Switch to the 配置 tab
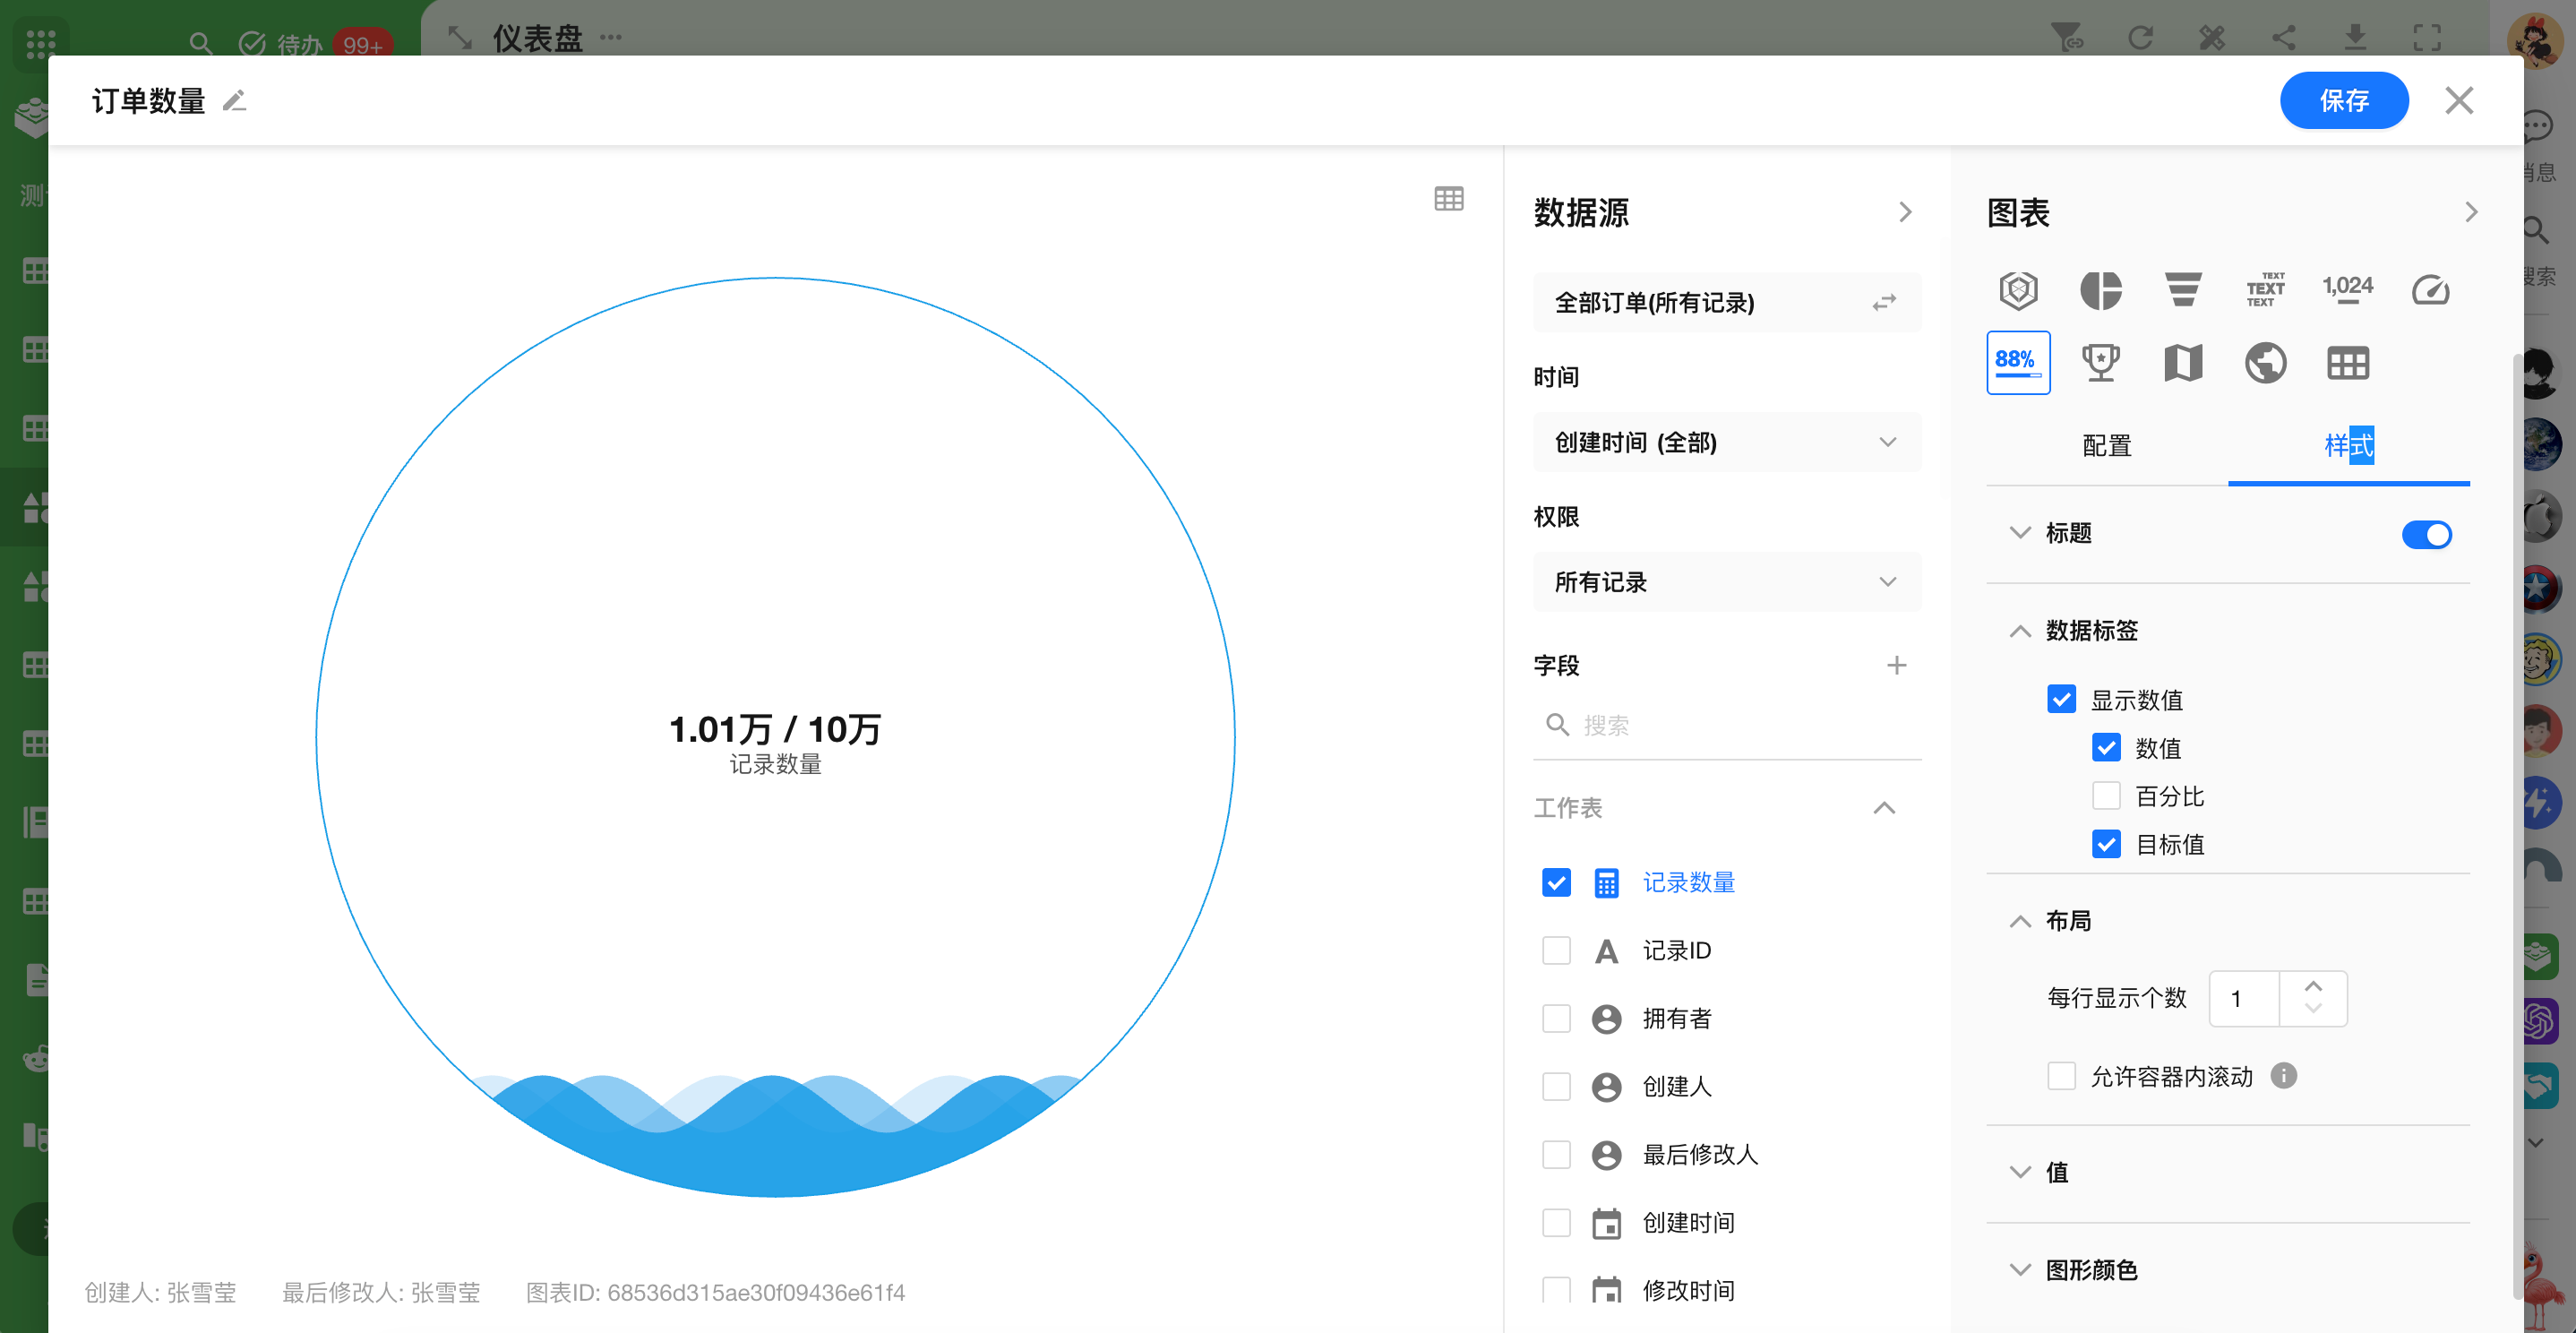The width and height of the screenshot is (2576, 1333). pyautogui.click(x=2106, y=446)
